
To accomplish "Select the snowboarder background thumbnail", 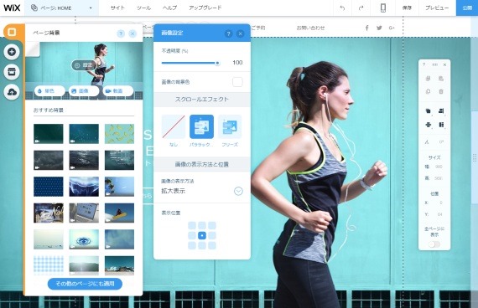I will click(x=119, y=213).
